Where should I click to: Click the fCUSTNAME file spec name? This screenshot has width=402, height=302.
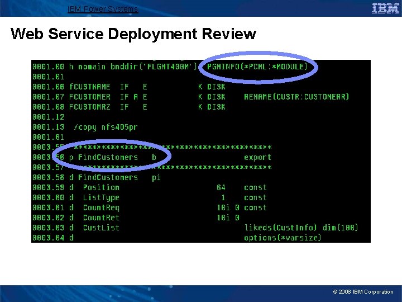[x=90, y=87]
